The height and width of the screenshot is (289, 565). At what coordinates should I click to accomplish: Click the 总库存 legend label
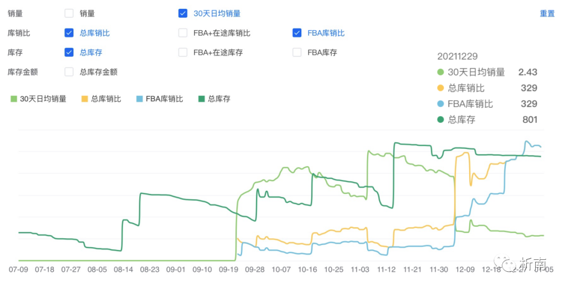coord(219,99)
